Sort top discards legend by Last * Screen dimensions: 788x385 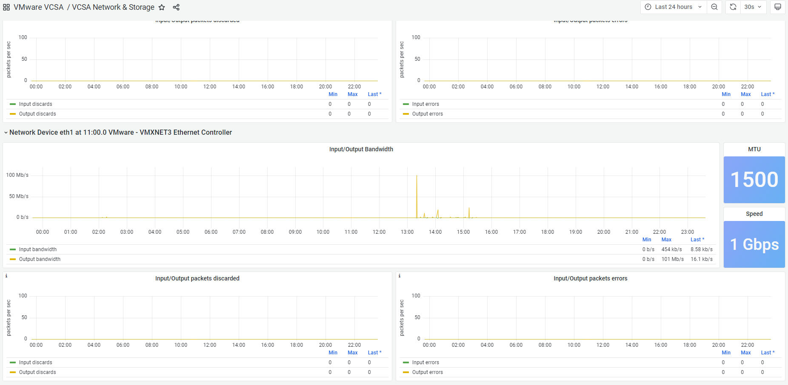374,94
